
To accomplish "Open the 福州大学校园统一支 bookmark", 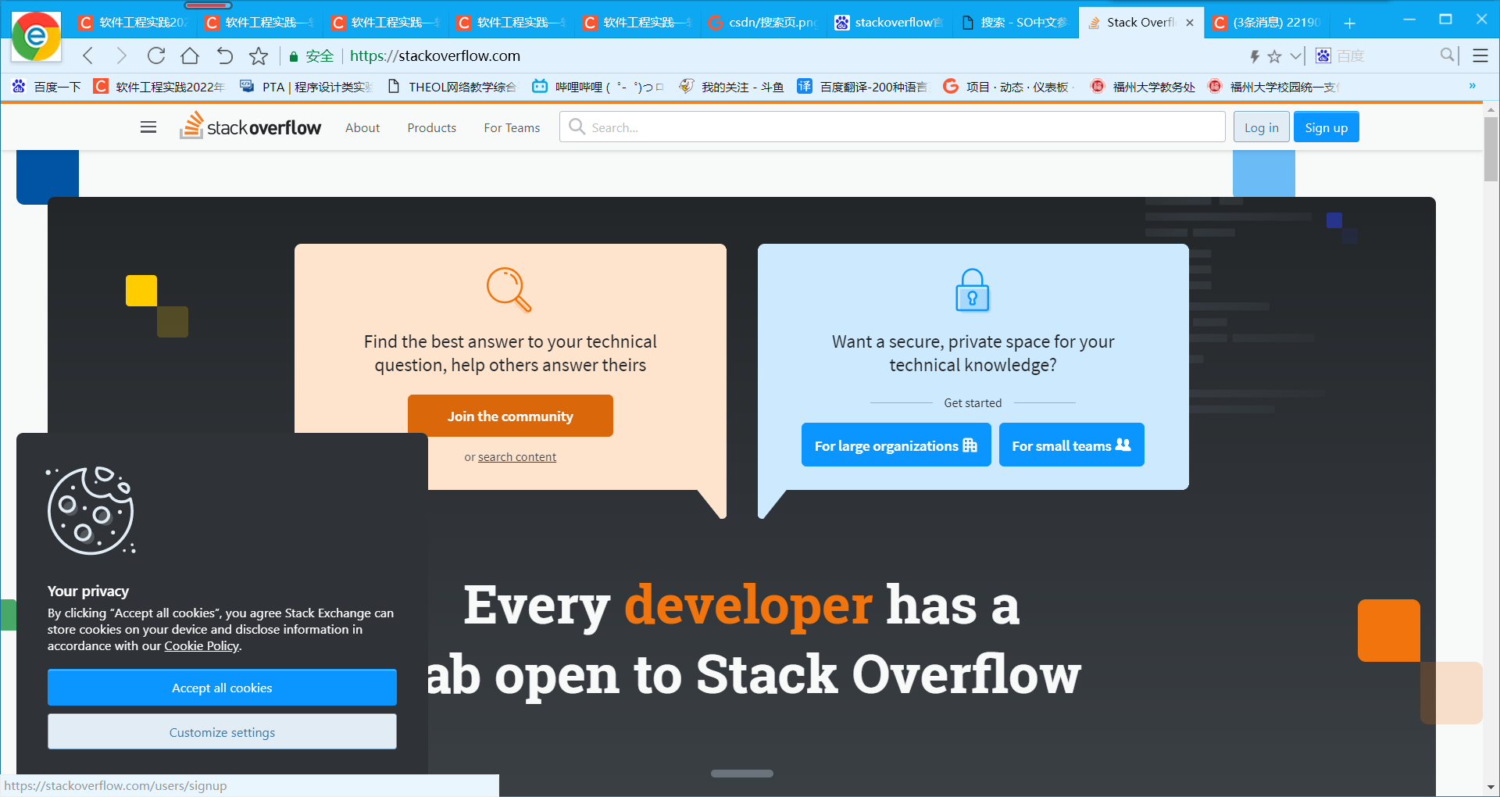I will point(1274,87).
